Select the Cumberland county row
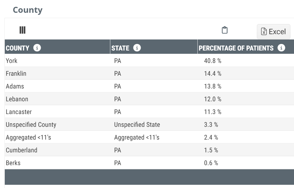Image resolution: width=294 pixels, height=188 pixels. [21, 150]
